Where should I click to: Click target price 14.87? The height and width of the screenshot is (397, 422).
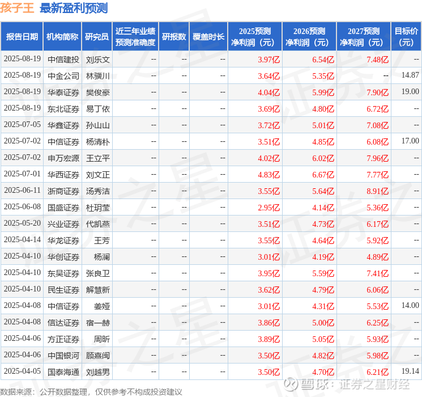click(x=410, y=75)
